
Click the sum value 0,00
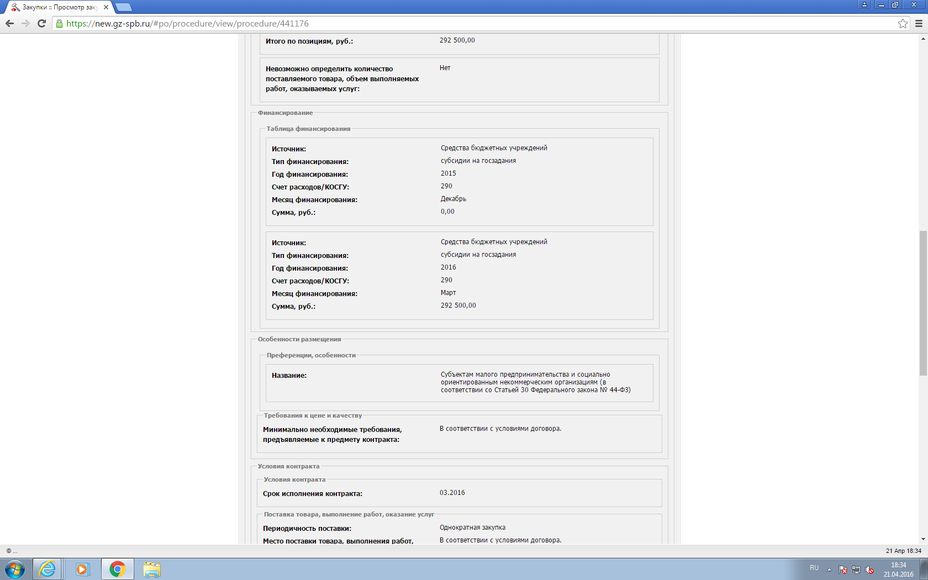coord(447,212)
